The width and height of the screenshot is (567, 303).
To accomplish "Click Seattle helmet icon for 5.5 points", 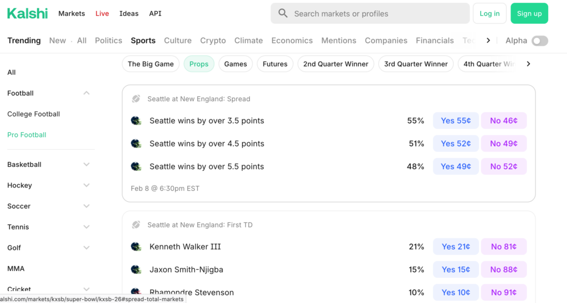I will click(x=136, y=166).
